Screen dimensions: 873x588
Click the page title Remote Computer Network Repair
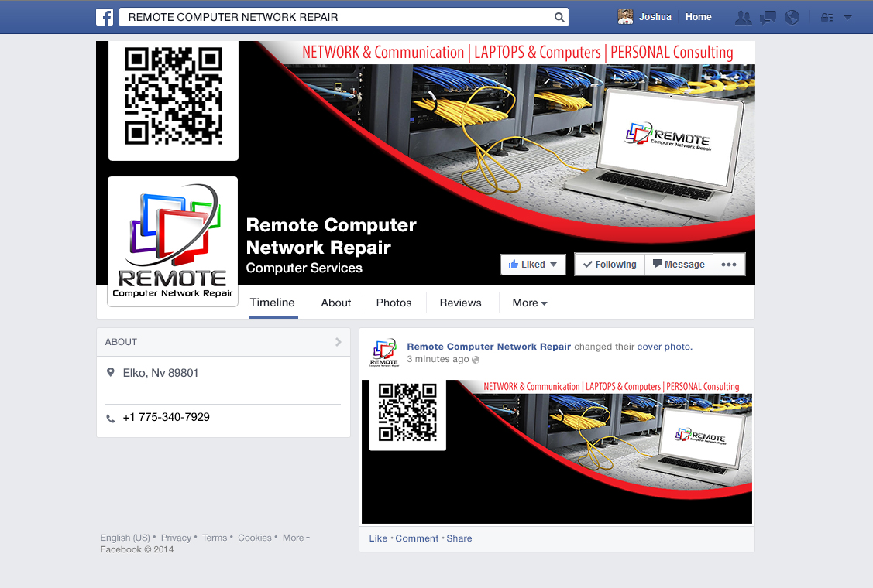332,236
